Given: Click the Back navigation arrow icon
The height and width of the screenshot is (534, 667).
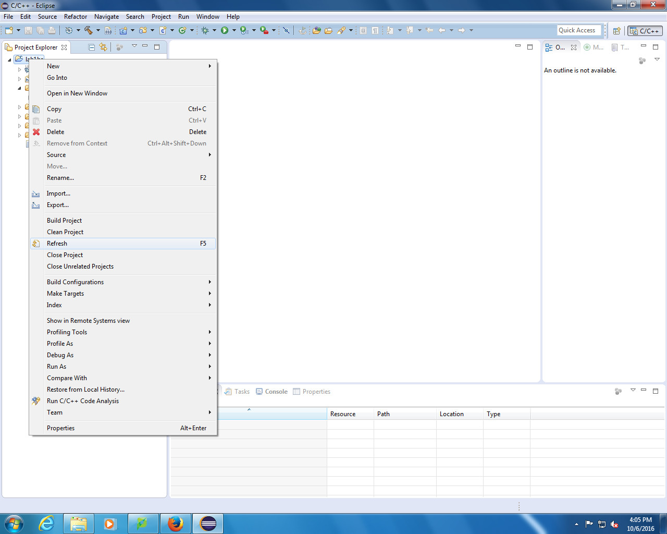Looking at the screenshot, I should click(442, 30).
